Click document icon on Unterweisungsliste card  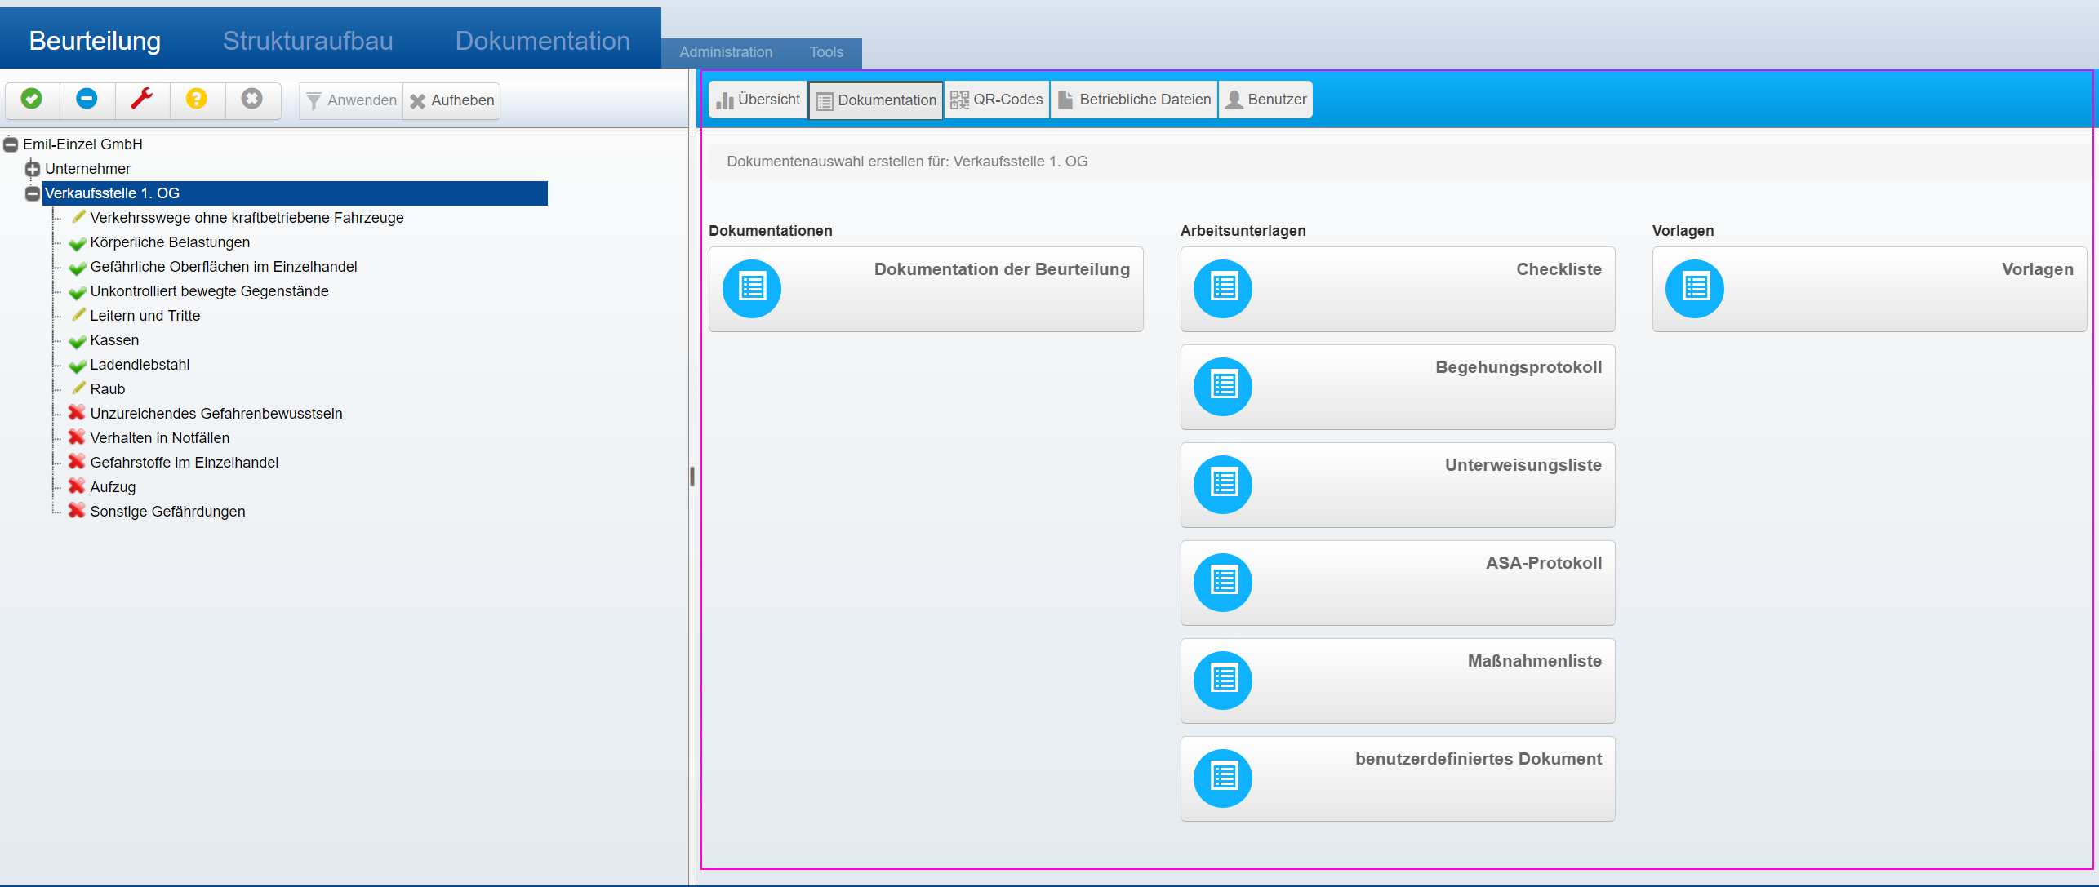[1223, 485]
